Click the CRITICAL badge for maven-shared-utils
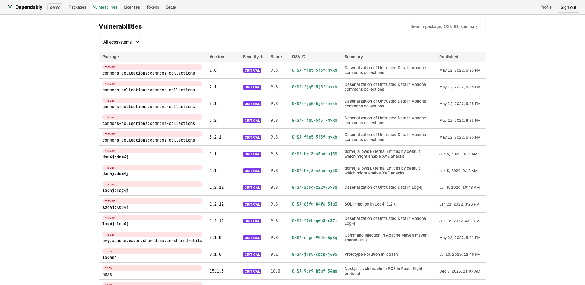This screenshot has width=585, height=285. pos(252,238)
